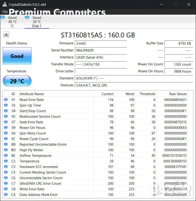Click the status icon for Start/Stop Count
196x201 pixels.
click(6, 111)
